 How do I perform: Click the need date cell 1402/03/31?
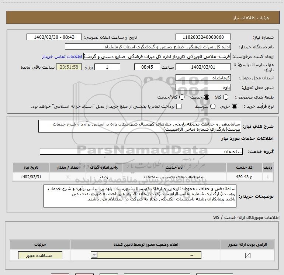[31, 177]
